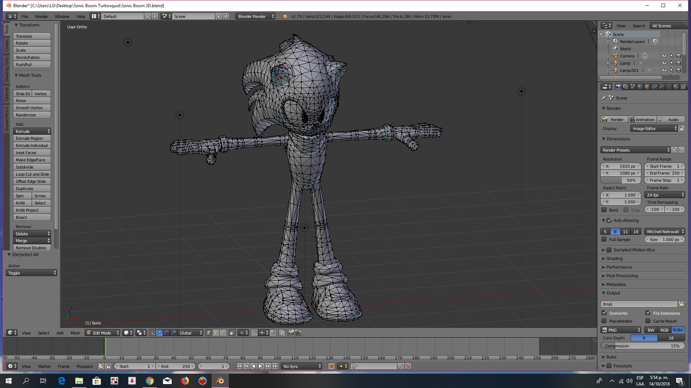Image resolution: width=691 pixels, height=388 pixels.
Task: Enable the Placeholders checkbox
Action: click(x=604, y=321)
